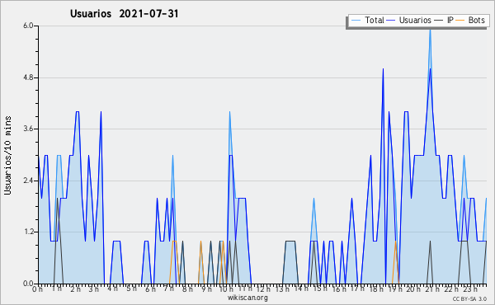Click the y-axis label 'Usuarios/10 mins'

[x=7, y=155]
